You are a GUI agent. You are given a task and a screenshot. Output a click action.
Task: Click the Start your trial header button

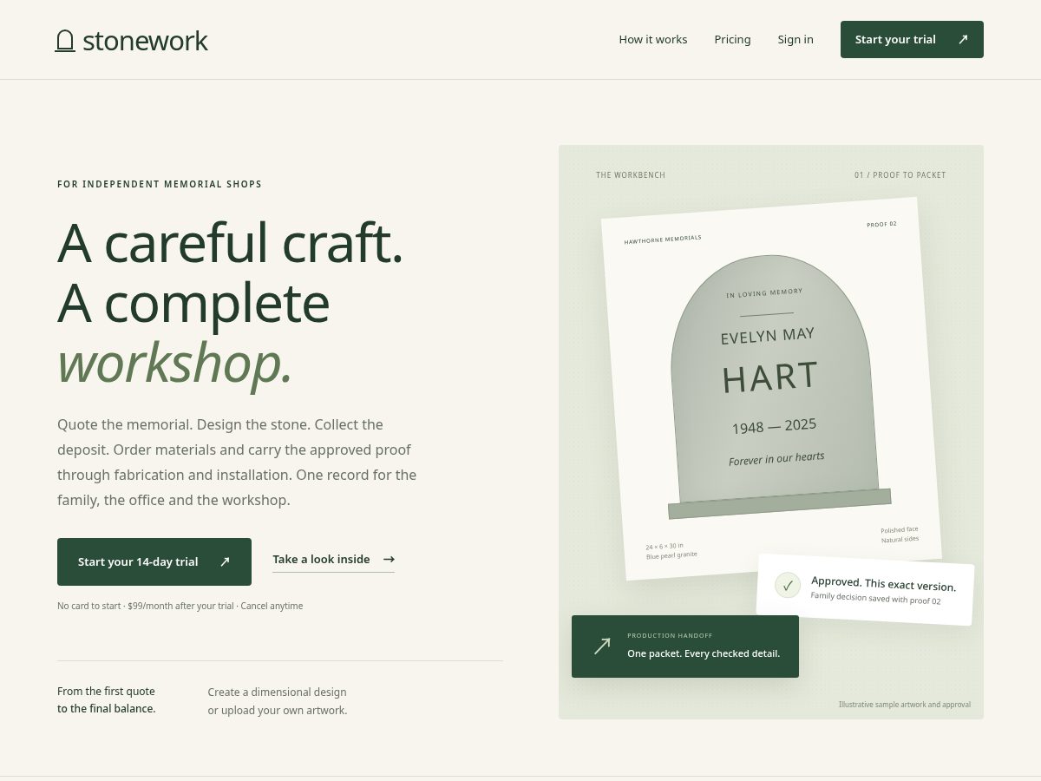point(912,39)
